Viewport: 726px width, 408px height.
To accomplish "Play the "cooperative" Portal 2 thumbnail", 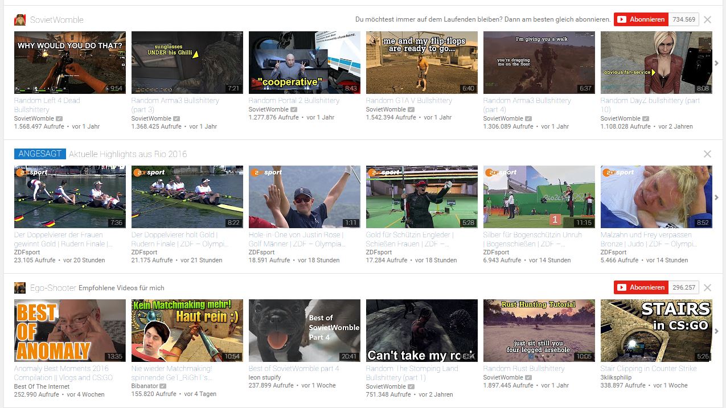I will [305, 63].
